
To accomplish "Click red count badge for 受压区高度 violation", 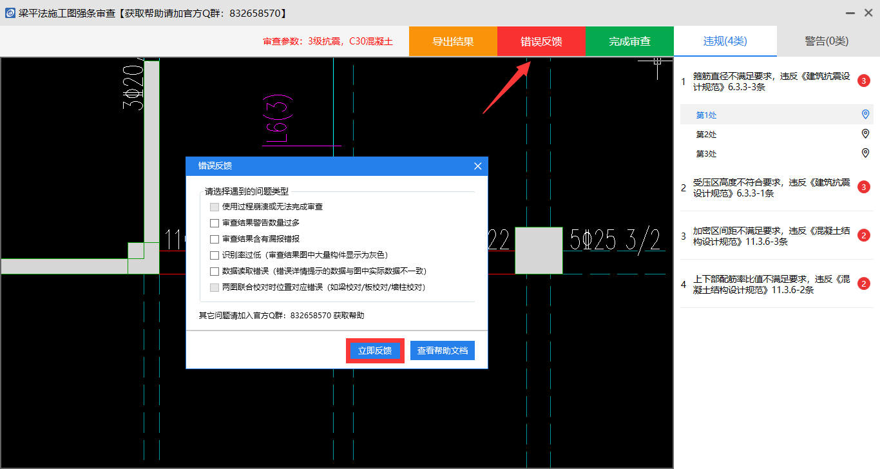I will point(864,187).
